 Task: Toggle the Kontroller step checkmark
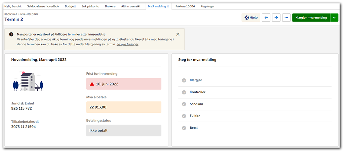tap(184, 92)
